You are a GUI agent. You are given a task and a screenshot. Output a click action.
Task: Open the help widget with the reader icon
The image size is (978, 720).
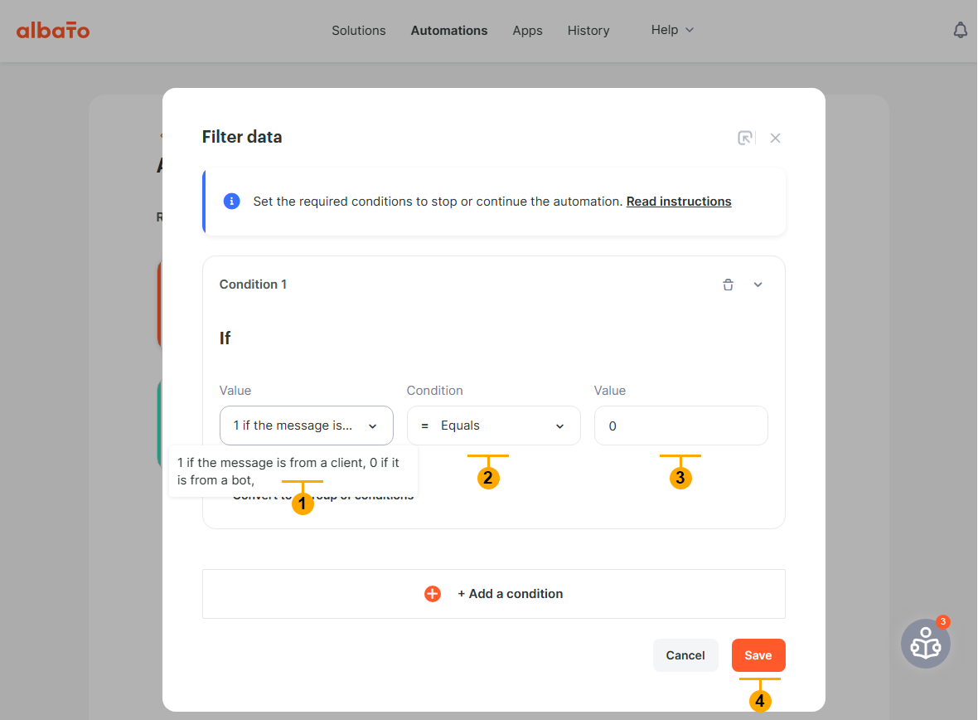(x=925, y=644)
